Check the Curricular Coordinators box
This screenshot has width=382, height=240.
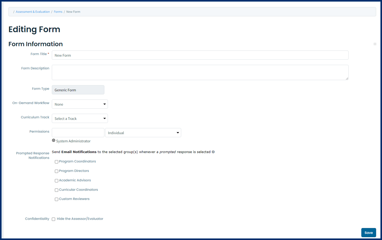56,190
